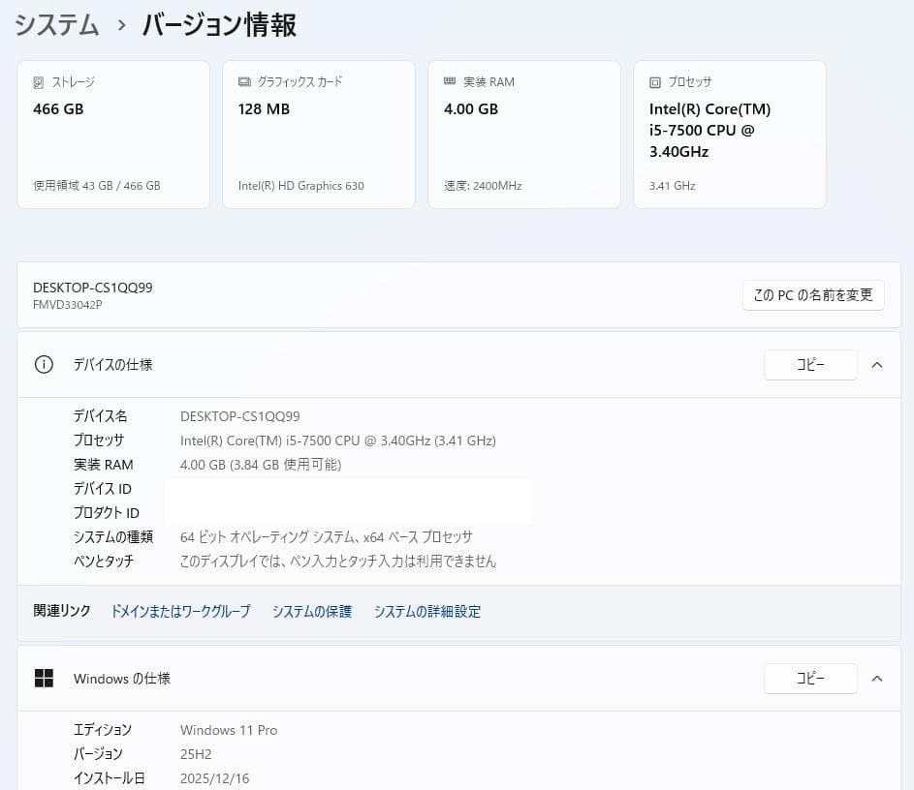Click the storage icon on the ストレージ card

pos(38,81)
